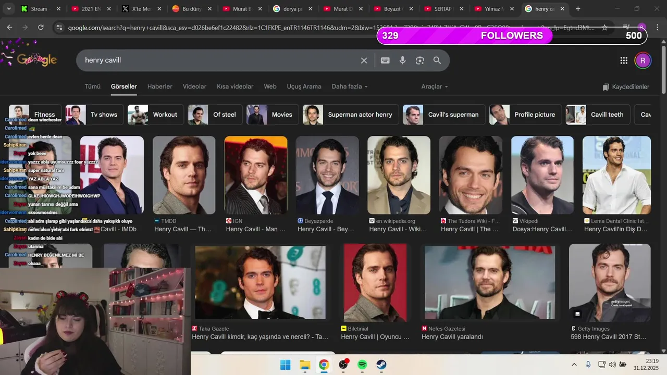Image resolution: width=667 pixels, height=375 pixels.
Task: Open network settings tray icon
Action: click(602, 365)
